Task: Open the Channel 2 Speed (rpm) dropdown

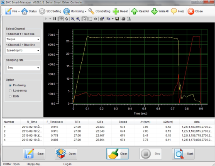Action: coord(23,50)
